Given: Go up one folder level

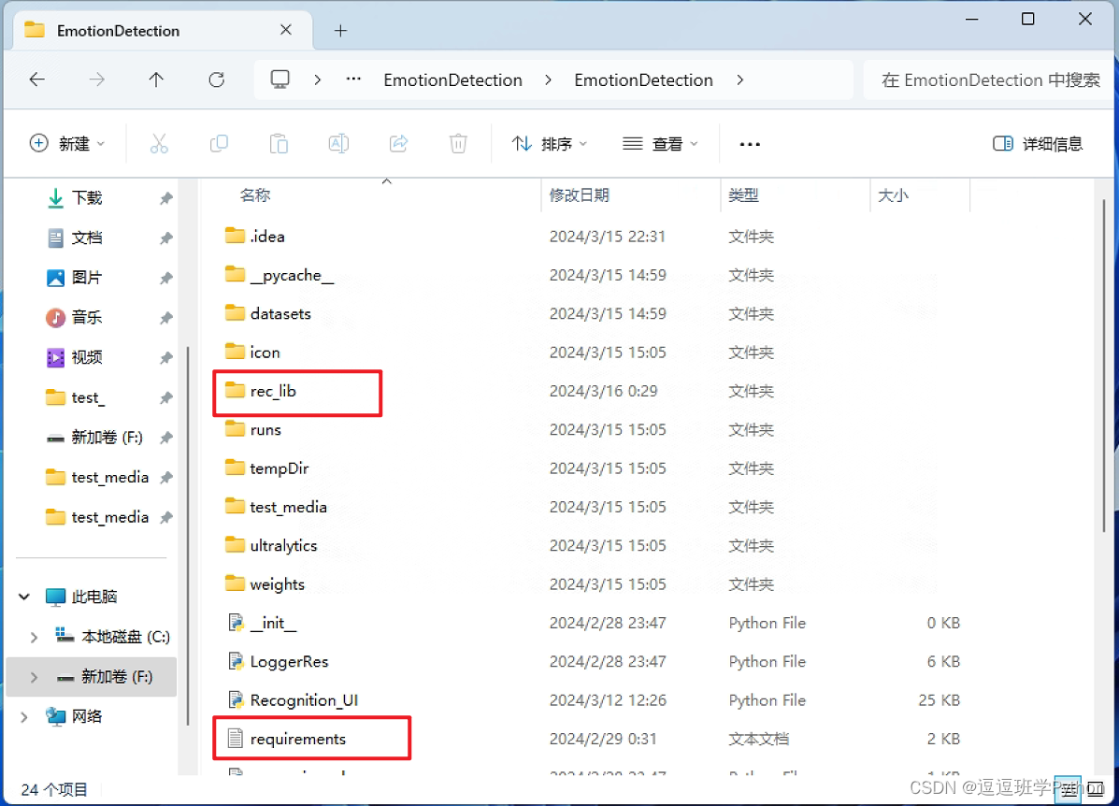Looking at the screenshot, I should 156,80.
